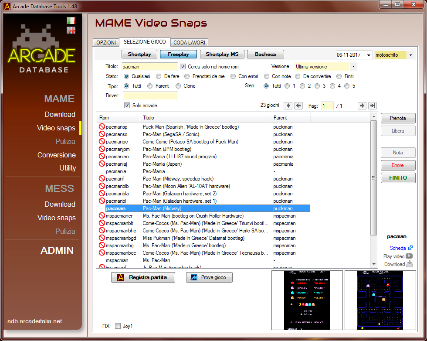This screenshot has height=341, width=427.
Task: Go to last page arrow
Action: 372,106
